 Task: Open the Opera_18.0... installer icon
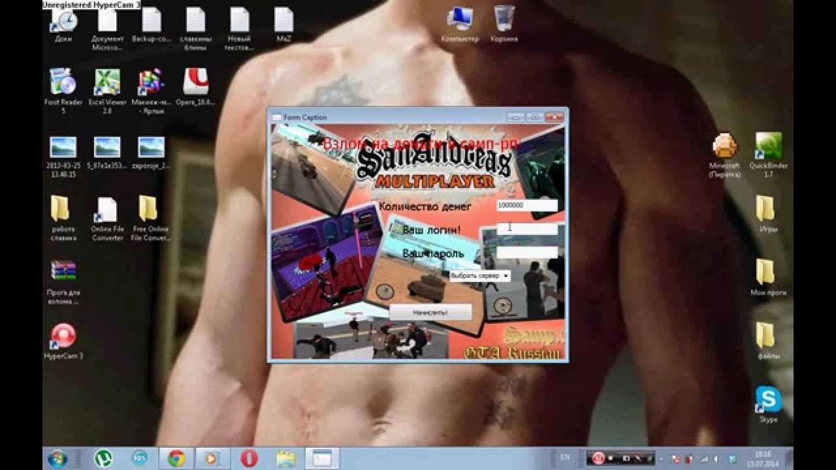pyautogui.click(x=196, y=87)
